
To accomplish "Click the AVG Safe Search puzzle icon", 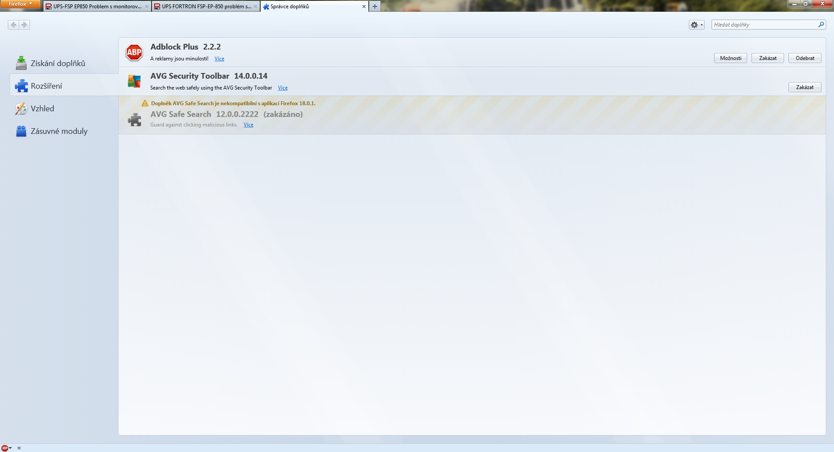I will tap(134, 120).
